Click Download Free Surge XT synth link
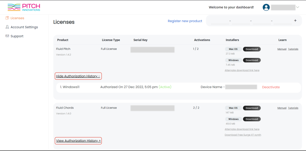 [243, 135]
